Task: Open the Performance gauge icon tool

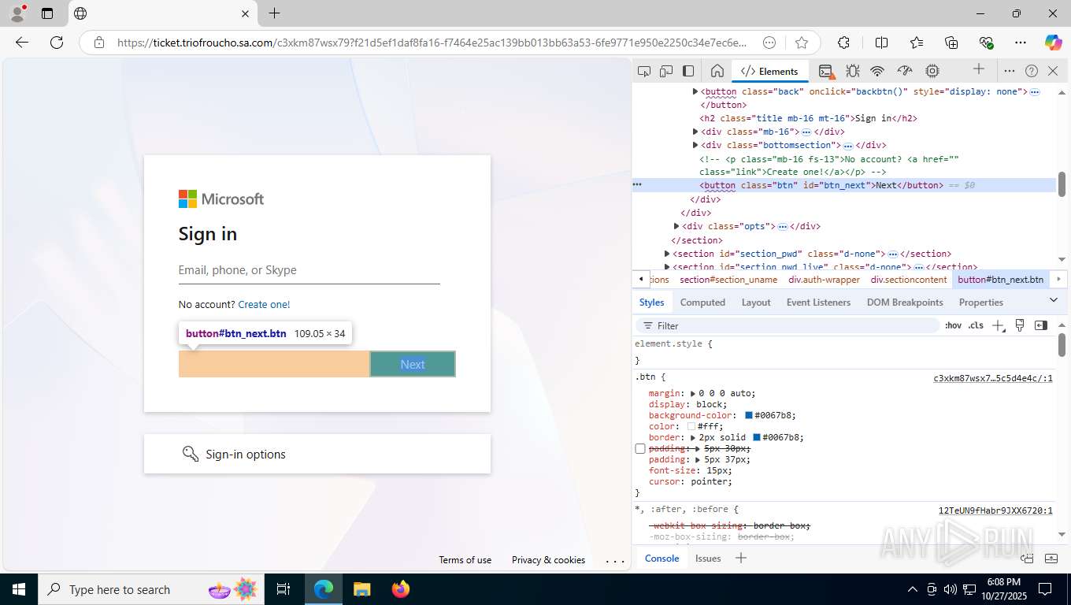Action: (x=905, y=71)
